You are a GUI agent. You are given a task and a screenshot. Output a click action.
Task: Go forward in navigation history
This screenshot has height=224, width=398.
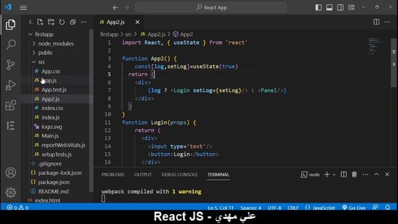[126, 7]
